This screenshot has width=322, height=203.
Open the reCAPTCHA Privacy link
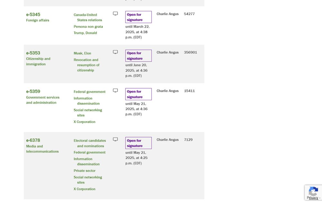(312, 198)
